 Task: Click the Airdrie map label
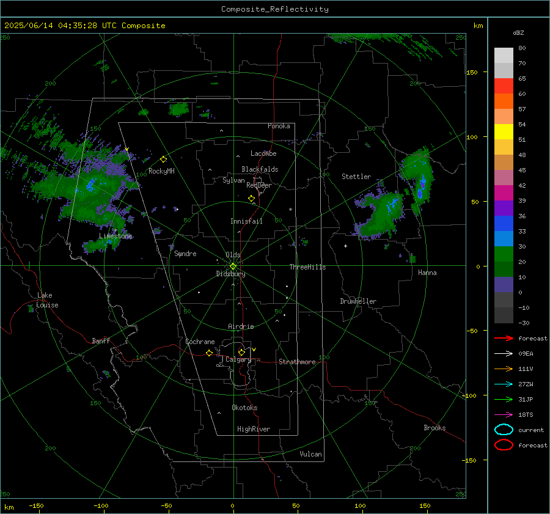click(x=241, y=326)
